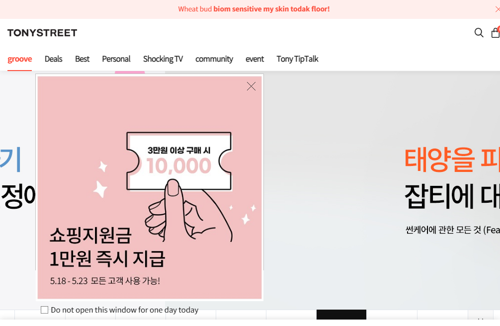Open the shopping bag cart icon
The width and height of the screenshot is (500, 326).
496,32
